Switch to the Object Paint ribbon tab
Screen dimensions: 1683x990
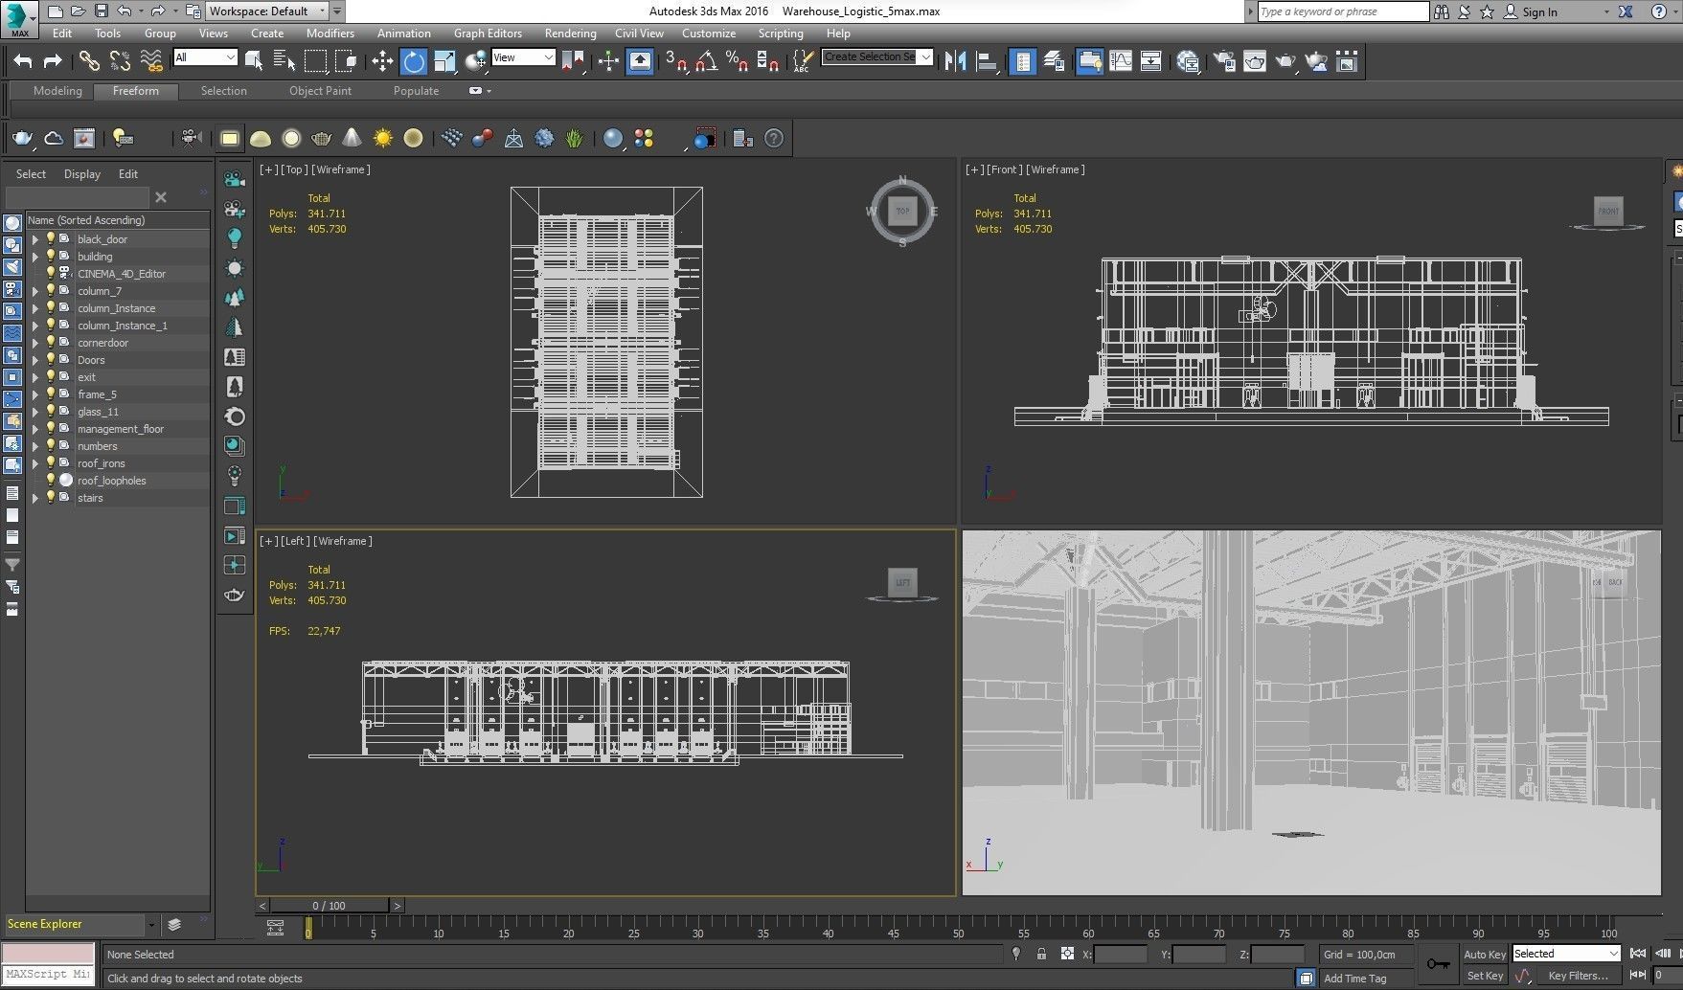click(320, 91)
